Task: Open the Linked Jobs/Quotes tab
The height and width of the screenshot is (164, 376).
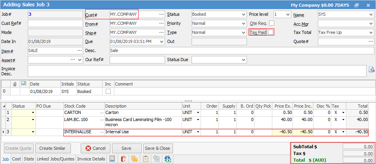Action: click(55, 159)
